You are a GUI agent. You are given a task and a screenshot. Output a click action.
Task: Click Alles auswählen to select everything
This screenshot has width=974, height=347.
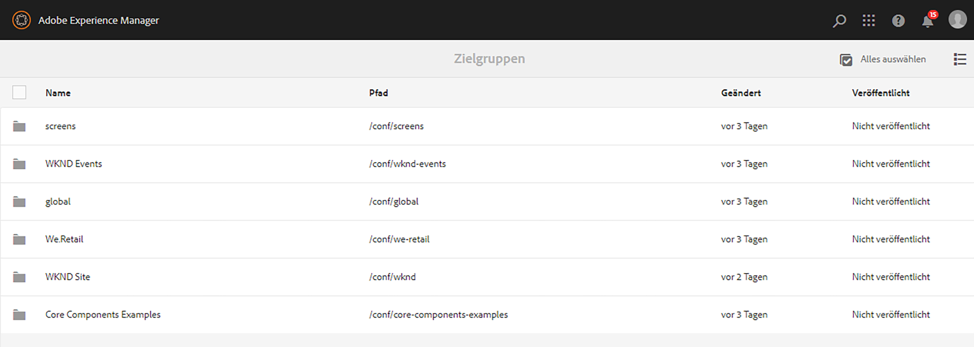point(883,59)
